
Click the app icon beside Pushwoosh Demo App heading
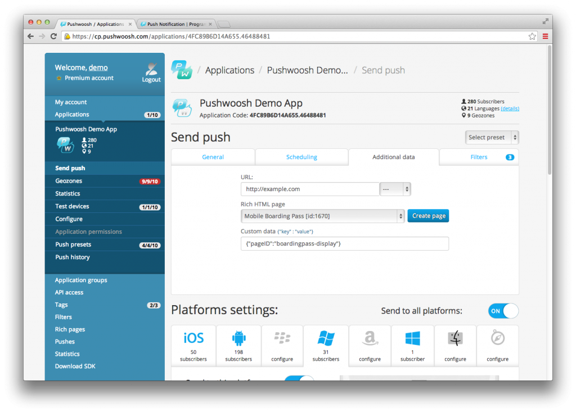[182, 108]
